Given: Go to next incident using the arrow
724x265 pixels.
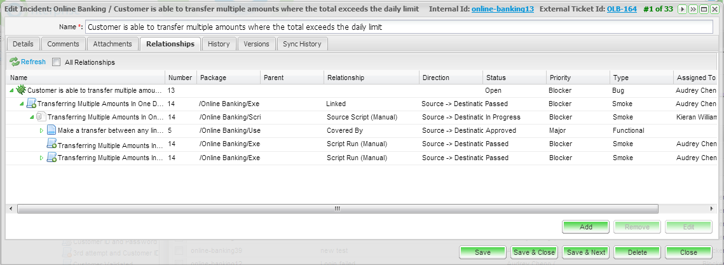Looking at the screenshot, I should [683, 10].
